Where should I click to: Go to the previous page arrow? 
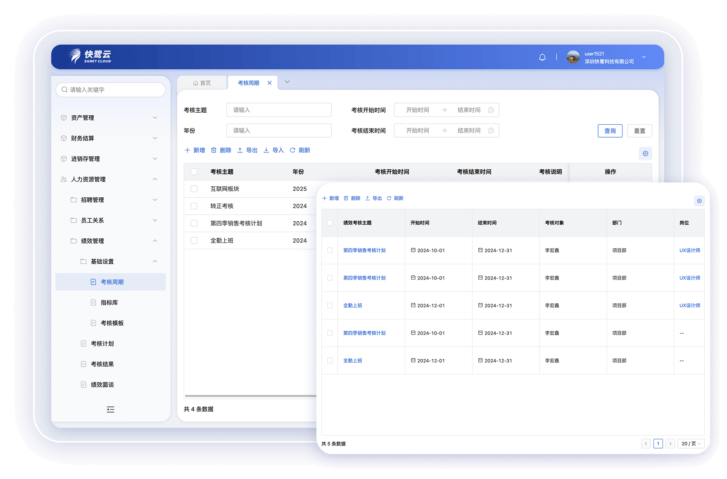click(x=646, y=443)
